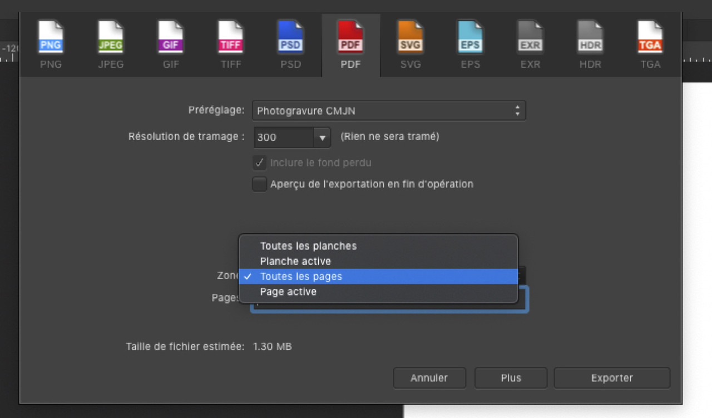The image size is (712, 418).
Task: Select the TIFF format icon
Action: click(230, 37)
